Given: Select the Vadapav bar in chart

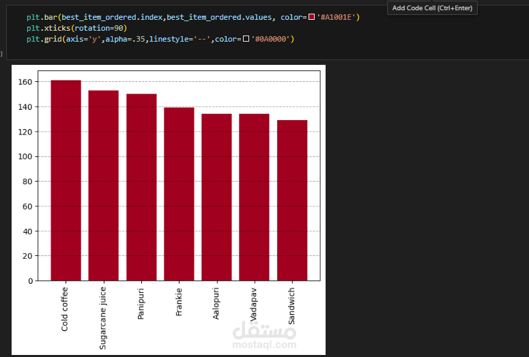Looking at the screenshot, I should (x=254, y=197).
